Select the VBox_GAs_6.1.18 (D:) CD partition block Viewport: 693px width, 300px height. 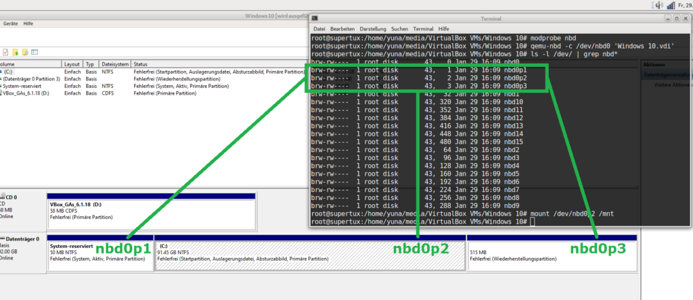151,211
